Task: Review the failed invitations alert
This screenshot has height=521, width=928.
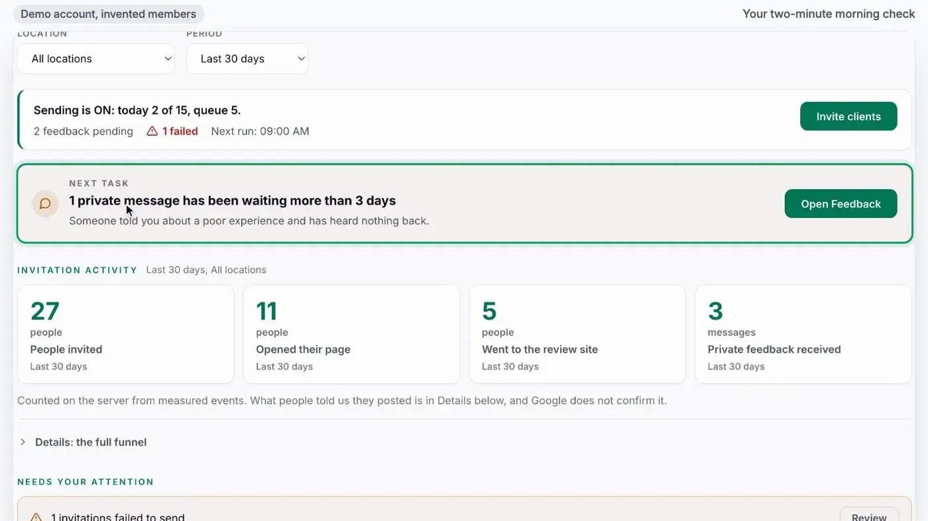Action: pos(869,516)
